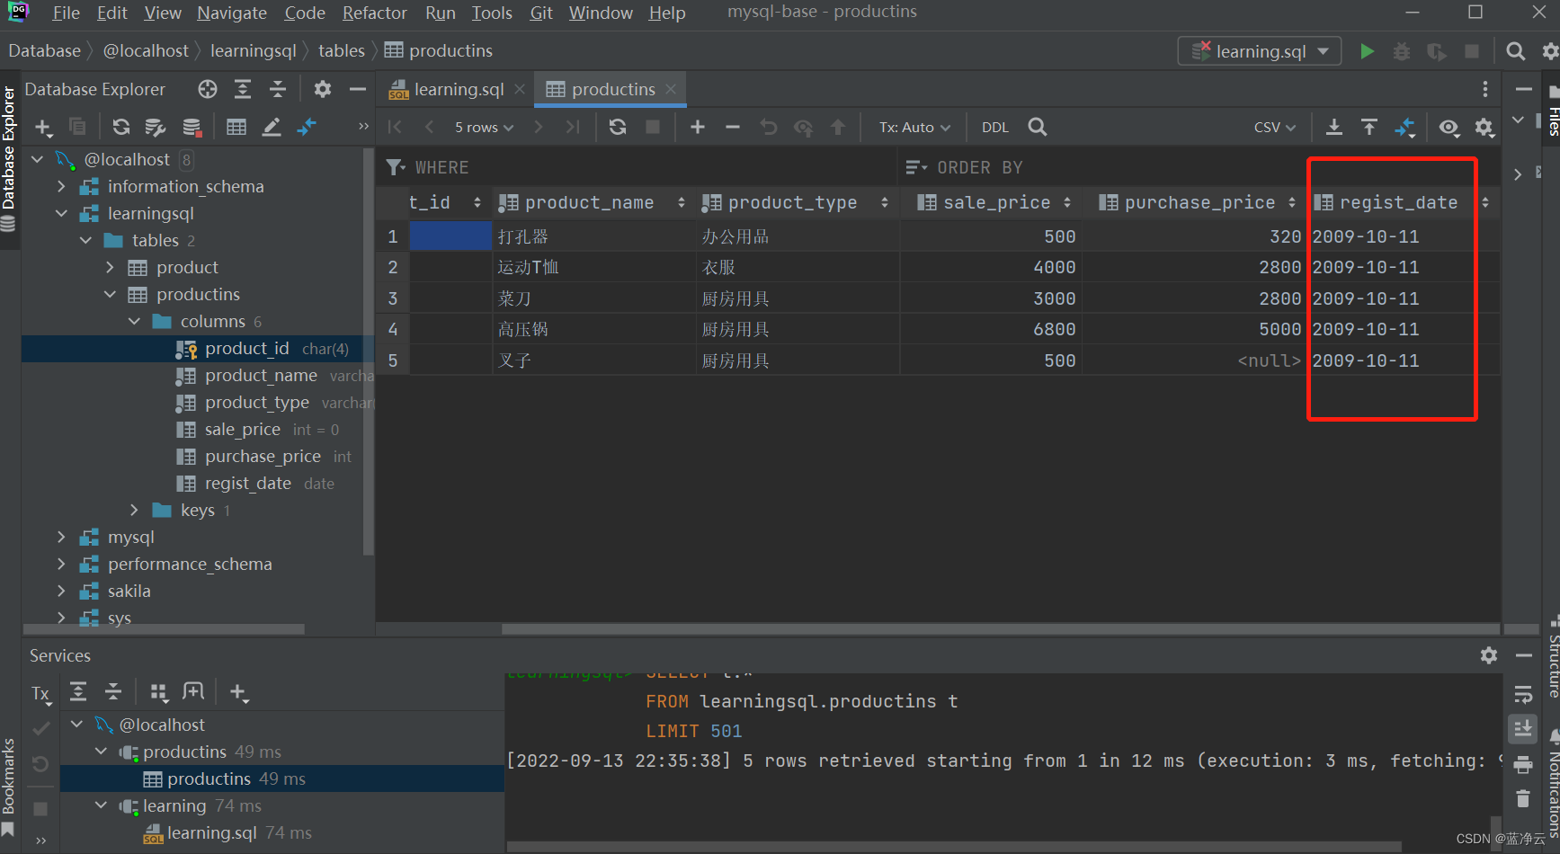Open learning.sql run configuration dropdown
Screen dimensions: 1560x854
[x=1260, y=51]
